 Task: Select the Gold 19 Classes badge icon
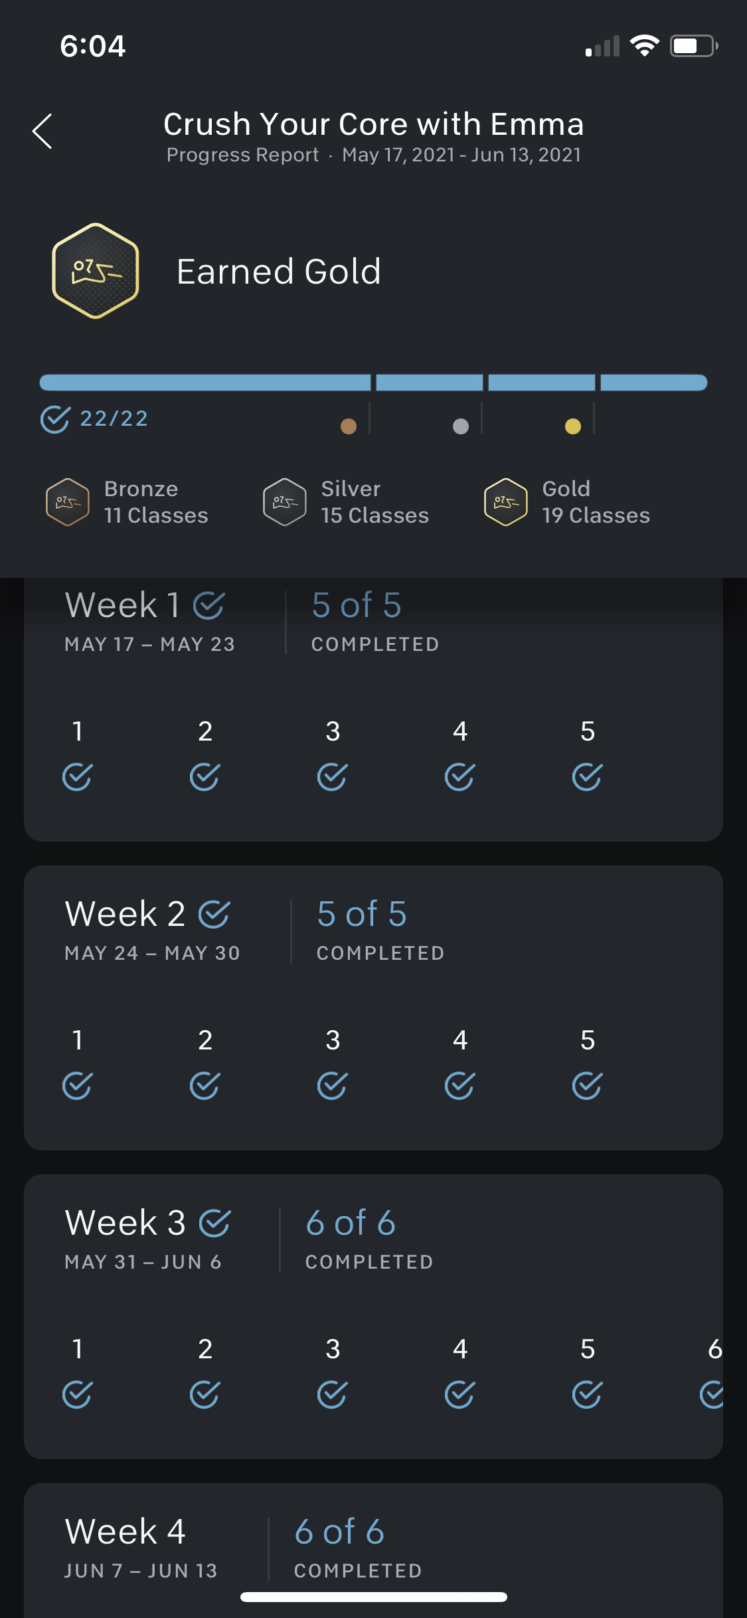pos(506,502)
